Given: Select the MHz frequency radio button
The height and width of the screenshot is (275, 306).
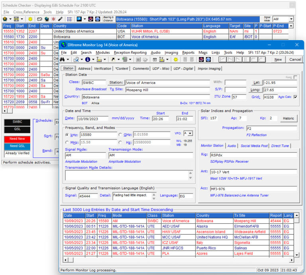Looking at the screenshot, I should coord(67,142).
